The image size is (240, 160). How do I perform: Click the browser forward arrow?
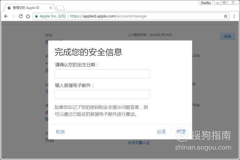(x=13, y=16)
